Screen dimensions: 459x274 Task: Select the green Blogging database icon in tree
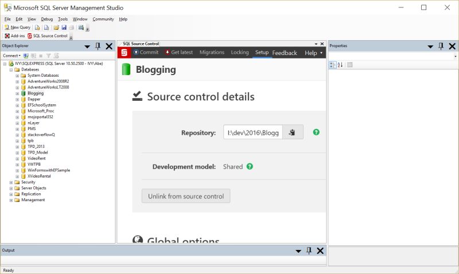pyautogui.click(x=24, y=93)
